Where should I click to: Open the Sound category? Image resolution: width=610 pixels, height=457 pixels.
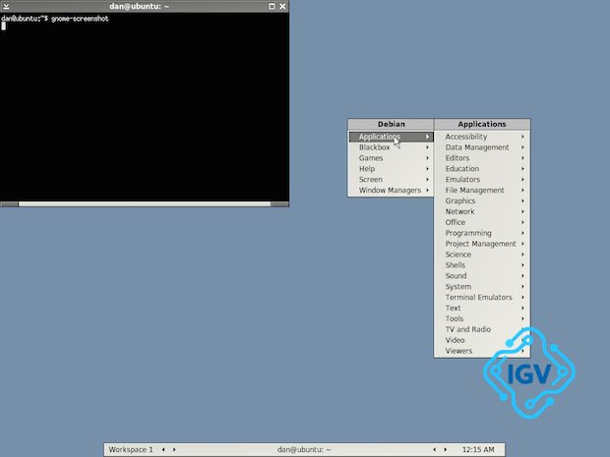482,275
